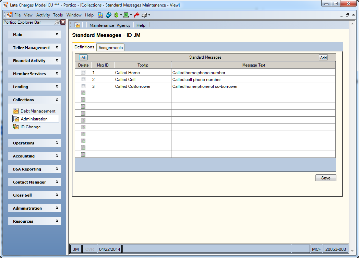Switch to the Assignments tab
The image size is (359, 258).
click(x=111, y=47)
